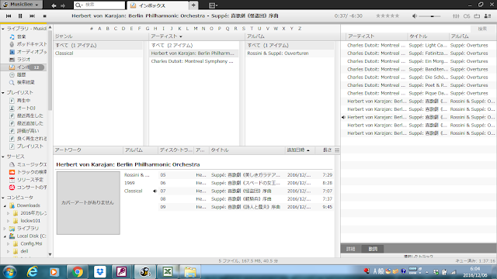Open Excel from the taskbar
This screenshot has width=497, height=279.
point(168,272)
